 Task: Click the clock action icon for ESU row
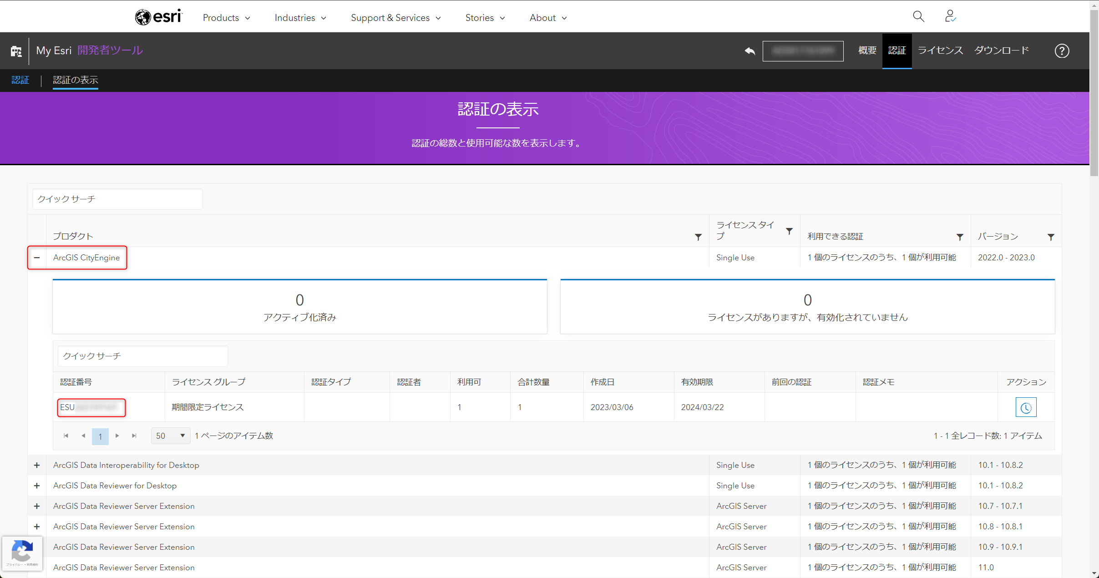(1026, 407)
